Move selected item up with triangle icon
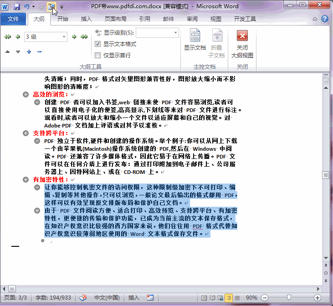The height and width of the screenshot is (306, 333). (x=8, y=51)
